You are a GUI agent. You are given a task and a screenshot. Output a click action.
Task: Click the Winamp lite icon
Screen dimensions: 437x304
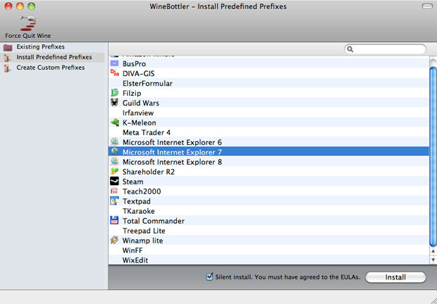pyautogui.click(x=115, y=240)
